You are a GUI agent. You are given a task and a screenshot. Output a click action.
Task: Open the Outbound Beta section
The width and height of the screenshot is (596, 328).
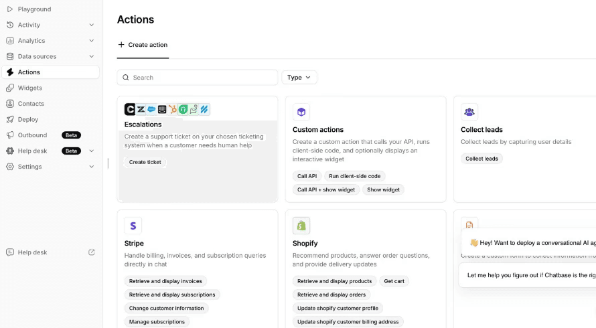pos(50,135)
